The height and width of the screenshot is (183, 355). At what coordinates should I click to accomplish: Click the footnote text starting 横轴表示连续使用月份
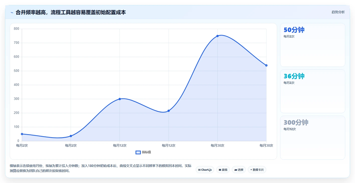tap(100, 168)
